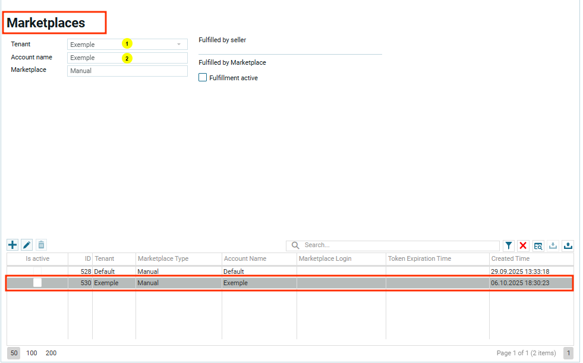Set page size to 100 items
The image size is (583, 363).
31,353
